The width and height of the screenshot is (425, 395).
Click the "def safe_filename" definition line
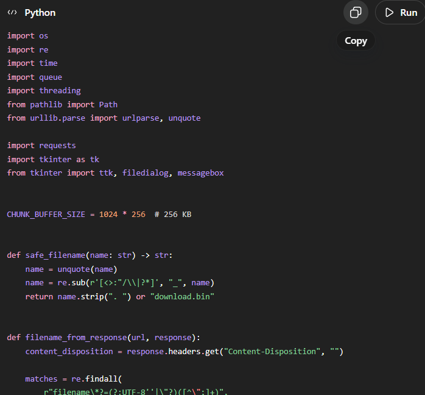(90, 255)
